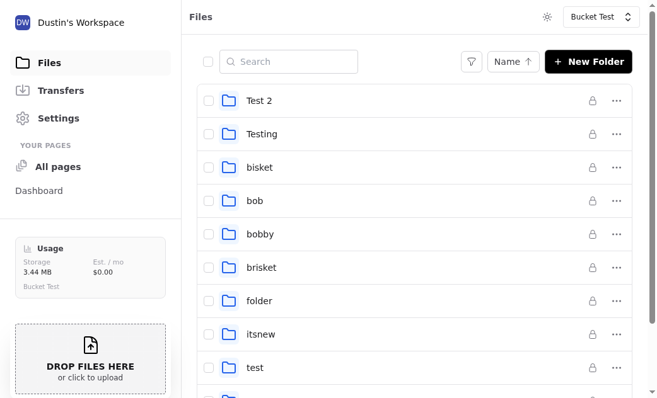
Task: Check the Testing folder checkbox
Action: [209, 134]
